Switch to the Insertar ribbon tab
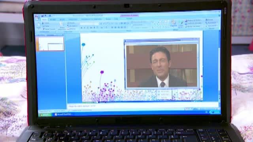Image resolution: width=253 pixels, height=142 pixels. point(53,19)
